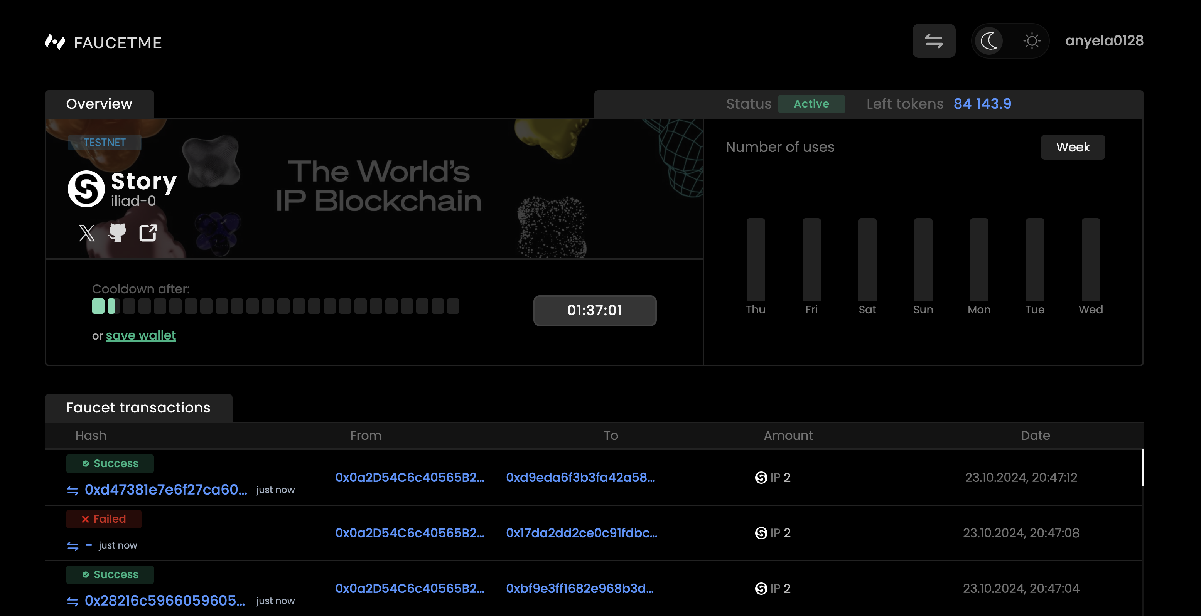This screenshot has height=616, width=1201.
Task: Select the Overview tab
Action: [x=99, y=104]
